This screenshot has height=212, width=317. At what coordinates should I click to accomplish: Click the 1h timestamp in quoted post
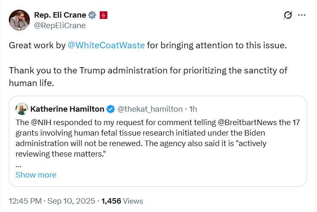pyautogui.click(x=193, y=109)
